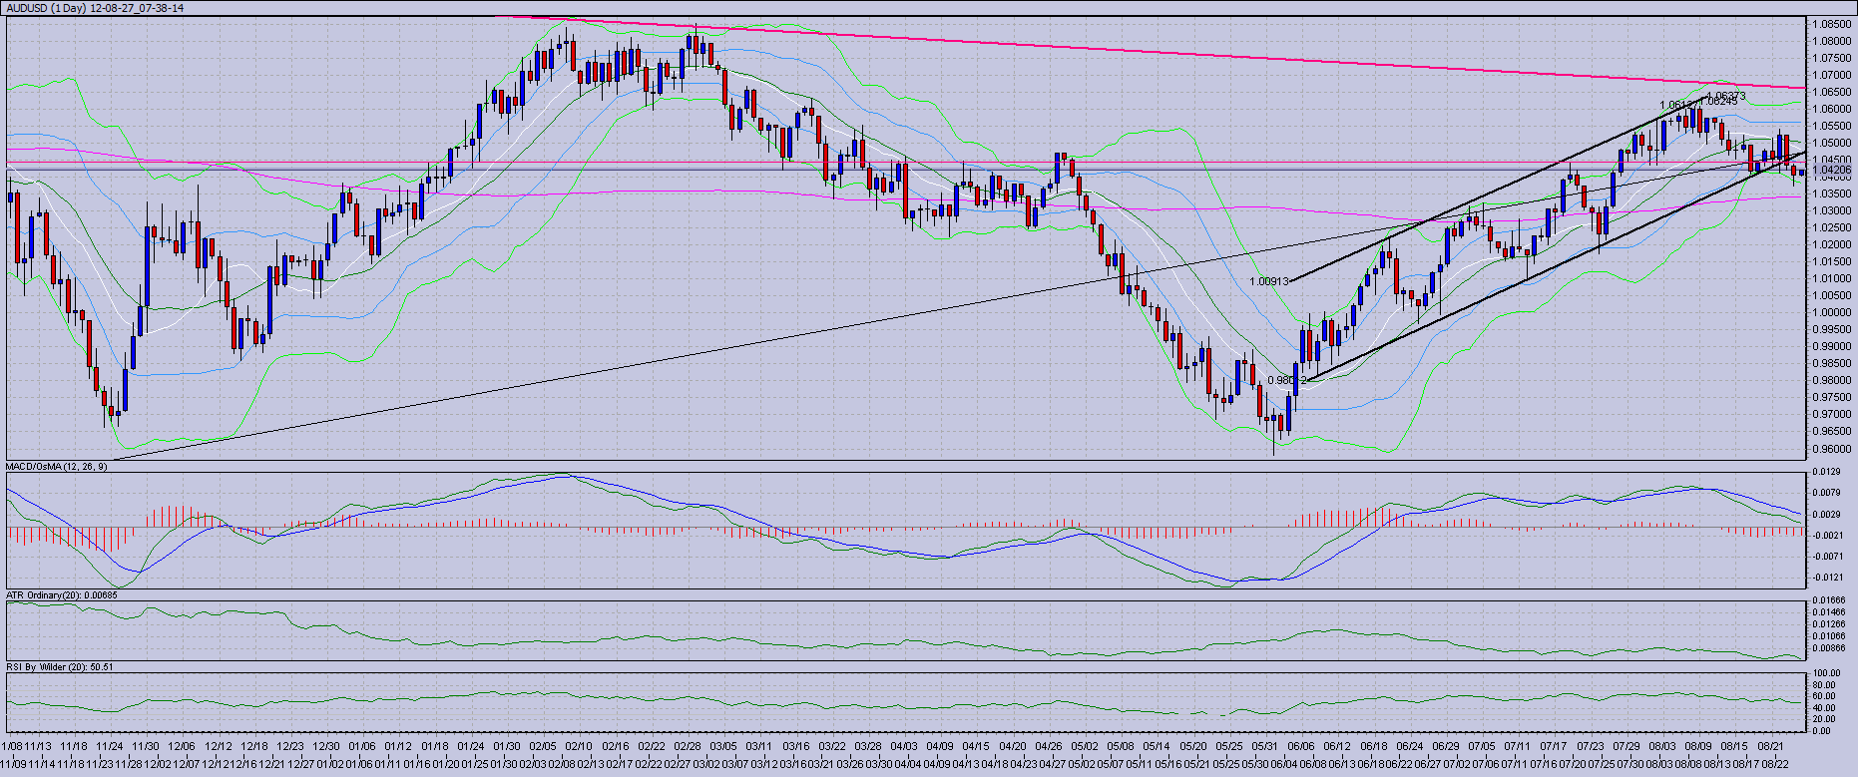
Task: Click the 1.00913 channel price annotation
Action: click(x=1268, y=282)
